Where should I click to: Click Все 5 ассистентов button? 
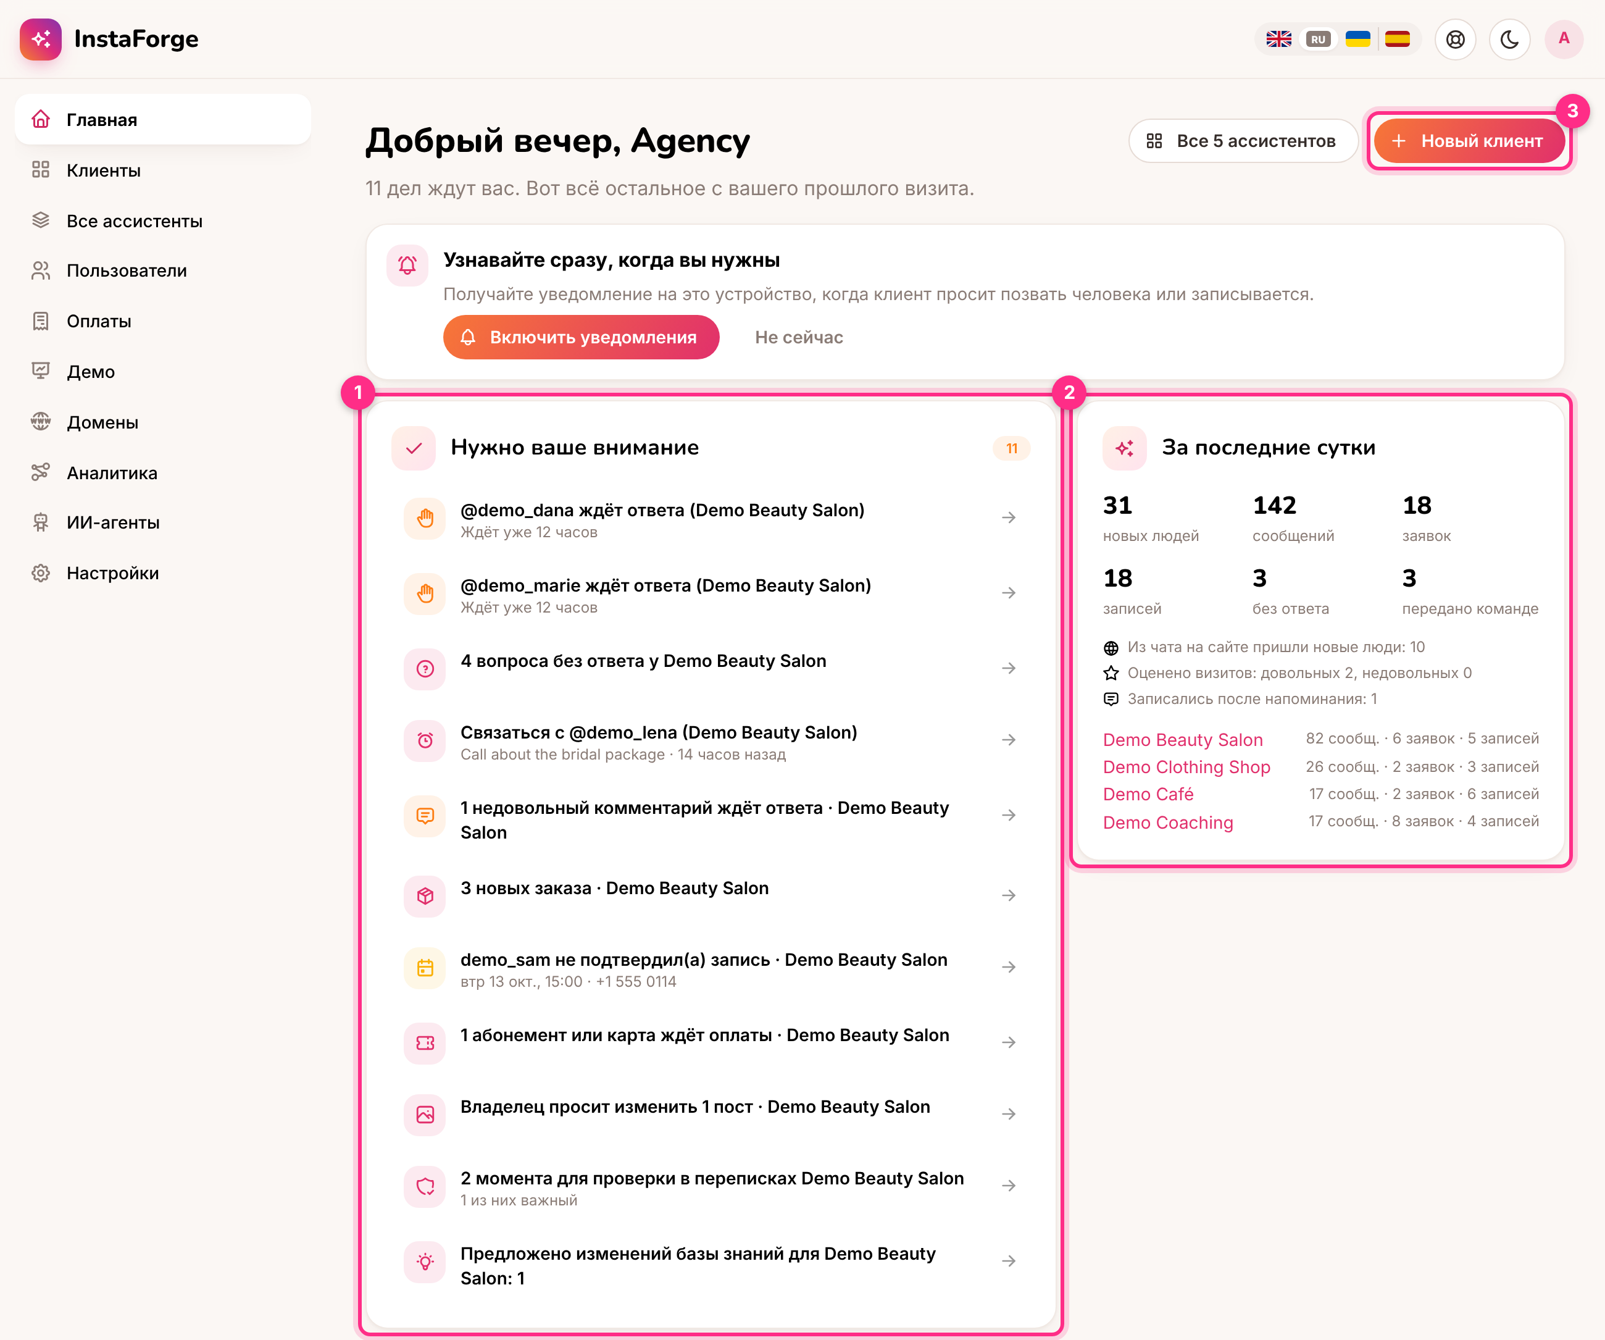1243,141
